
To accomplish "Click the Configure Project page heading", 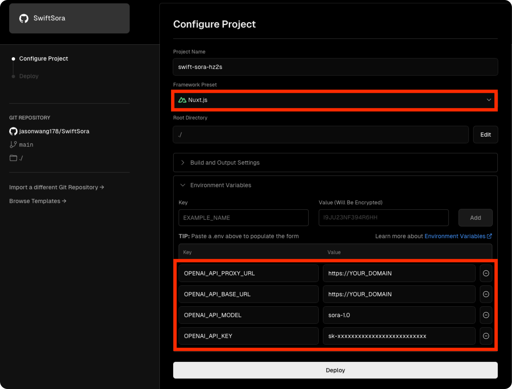I will [x=214, y=24].
